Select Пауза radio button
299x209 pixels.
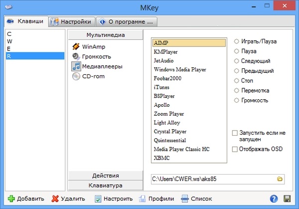tap(236, 51)
